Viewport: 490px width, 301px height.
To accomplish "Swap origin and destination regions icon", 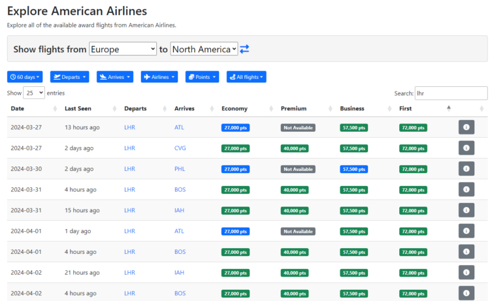I will [244, 49].
